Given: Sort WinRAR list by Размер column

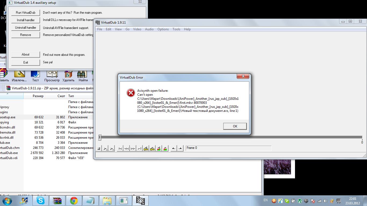Looking at the screenshot, I should click(34, 96).
